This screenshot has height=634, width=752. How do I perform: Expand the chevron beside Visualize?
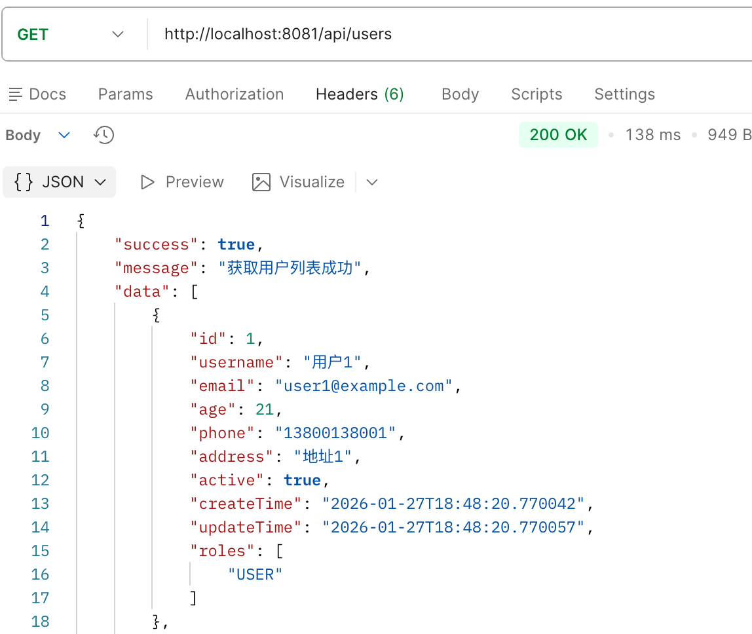[x=372, y=182]
